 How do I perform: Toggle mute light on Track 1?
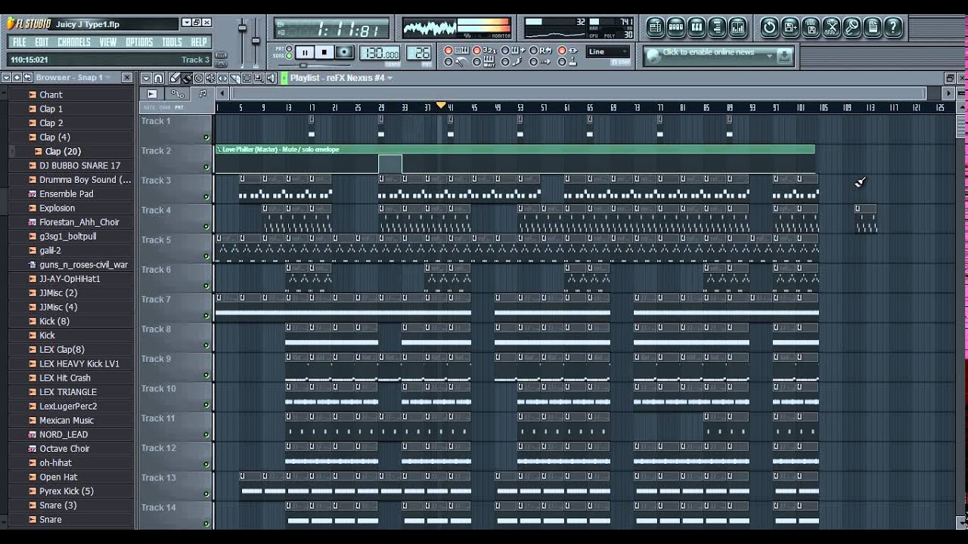click(x=206, y=137)
